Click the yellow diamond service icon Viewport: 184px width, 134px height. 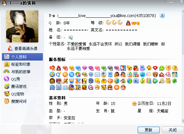click(x=72, y=68)
